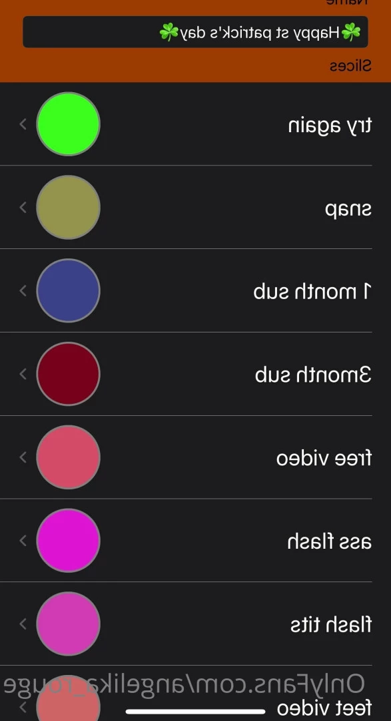Select the olive color circle beside snap
This screenshot has height=721, width=391.
coord(68,208)
